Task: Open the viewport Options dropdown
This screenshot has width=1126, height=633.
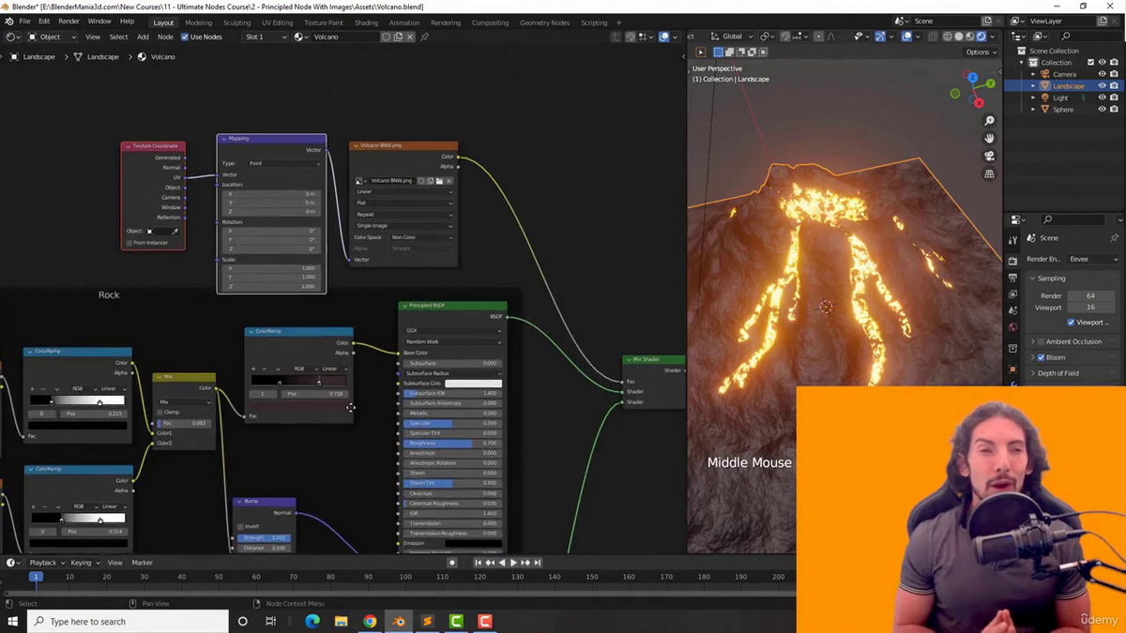Action: [980, 53]
